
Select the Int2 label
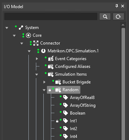tap(74, 129)
